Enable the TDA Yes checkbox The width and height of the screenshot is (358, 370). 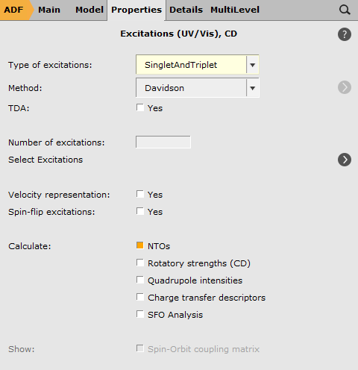140,107
